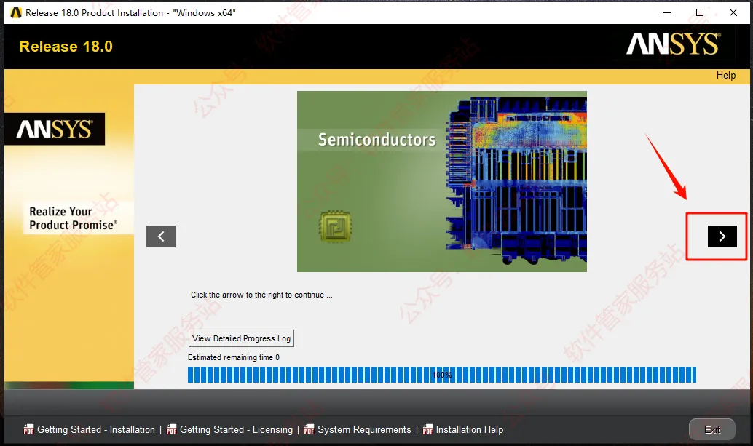The height and width of the screenshot is (446, 753).
Task: Minimize the installation window
Action: (666, 12)
